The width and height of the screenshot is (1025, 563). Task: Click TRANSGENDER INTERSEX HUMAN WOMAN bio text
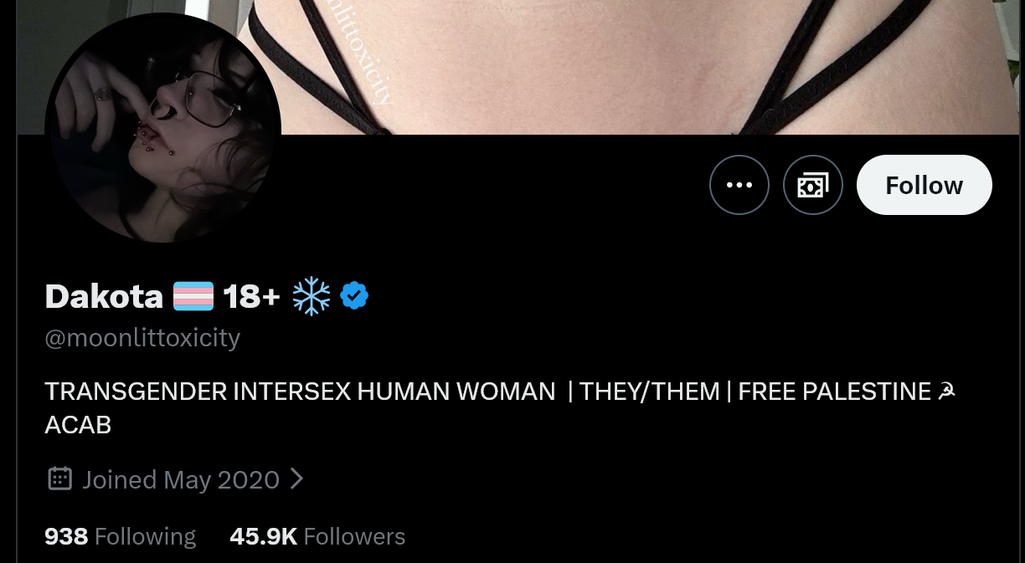pyautogui.click(x=300, y=392)
